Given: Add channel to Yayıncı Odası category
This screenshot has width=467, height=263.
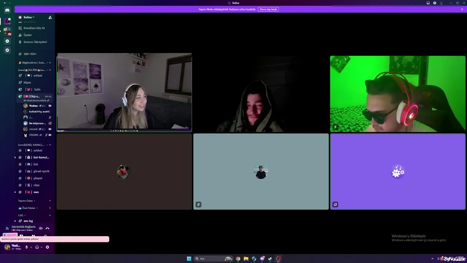Looking at the screenshot, I should point(50,201).
